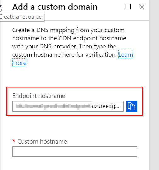The width and height of the screenshot is (159, 170).
Task: Click the blurred hostname portion of endpoint field
Action: click(54, 106)
